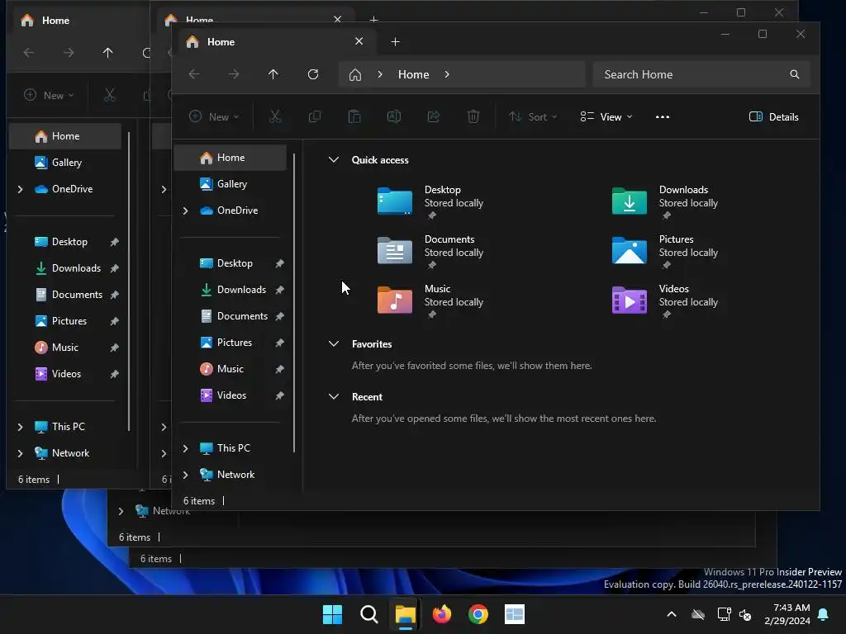
Task: Open the notification bell in system tray
Action: pyautogui.click(x=824, y=614)
